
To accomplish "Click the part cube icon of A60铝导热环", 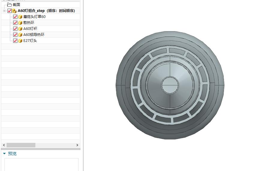I will [20, 35].
